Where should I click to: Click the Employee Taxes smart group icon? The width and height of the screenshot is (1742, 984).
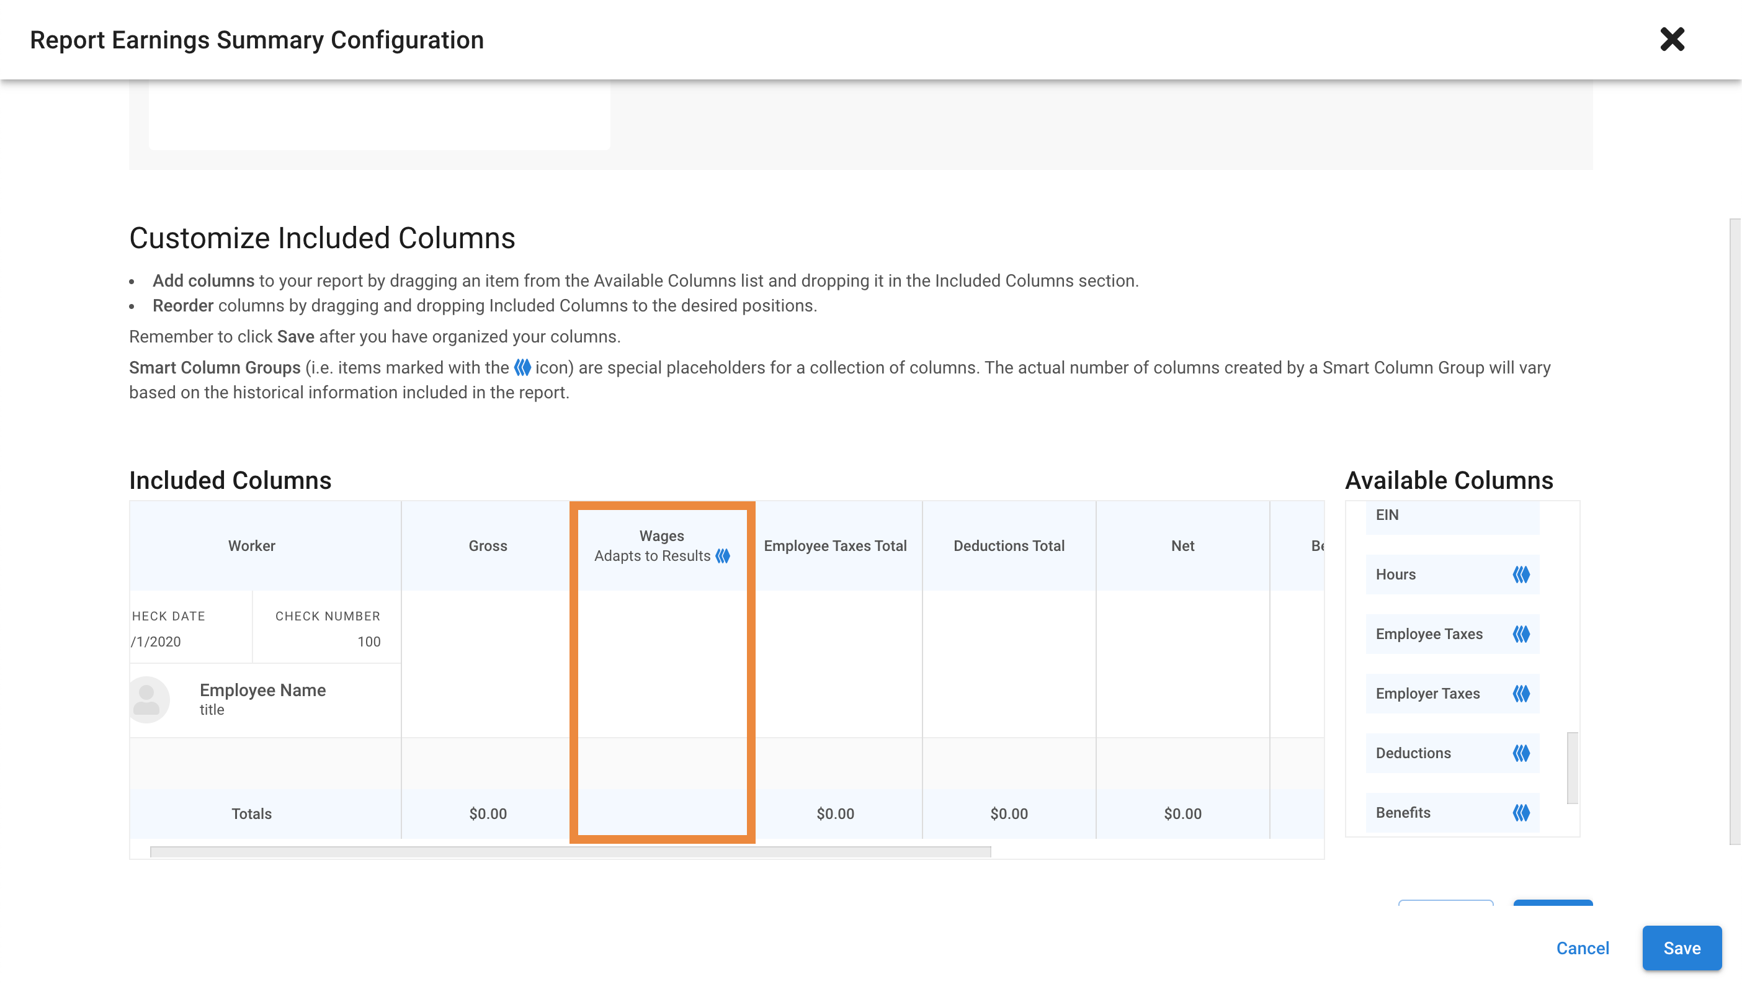click(1521, 634)
